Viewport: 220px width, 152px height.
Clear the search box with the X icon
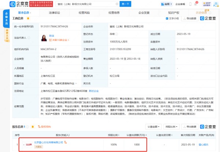[x=117, y=4]
